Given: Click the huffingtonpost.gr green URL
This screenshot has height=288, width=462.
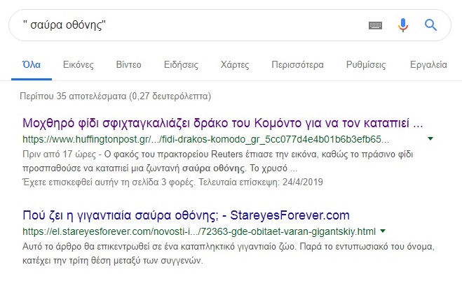Looking at the screenshot, I should point(205,139).
